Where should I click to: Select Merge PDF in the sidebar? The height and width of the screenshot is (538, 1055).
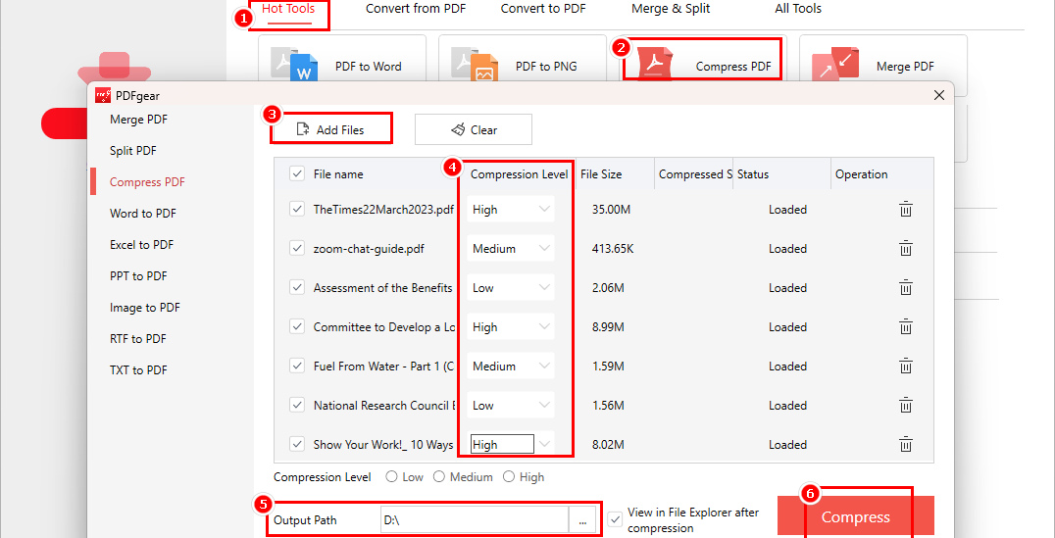click(x=138, y=119)
